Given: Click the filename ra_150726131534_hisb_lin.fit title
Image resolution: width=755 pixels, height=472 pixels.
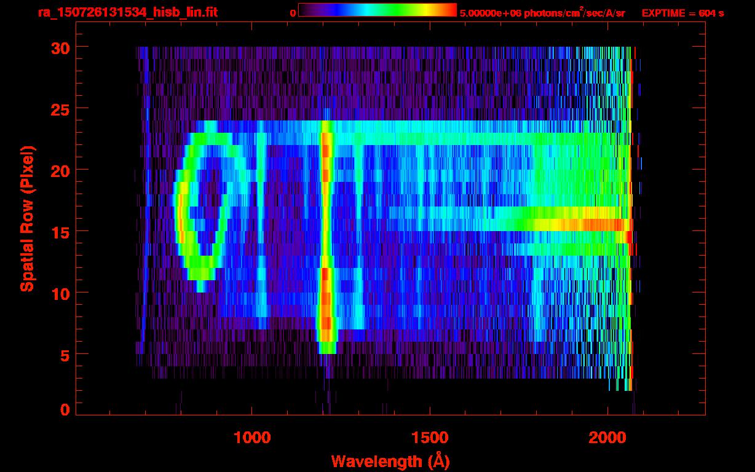Looking at the screenshot, I should pos(127,12).
